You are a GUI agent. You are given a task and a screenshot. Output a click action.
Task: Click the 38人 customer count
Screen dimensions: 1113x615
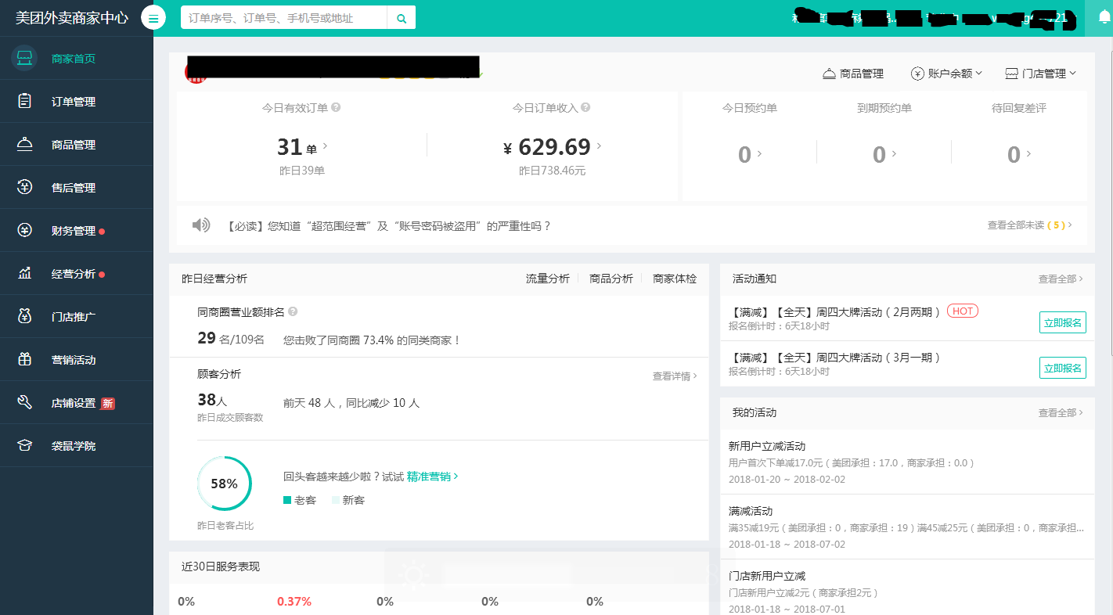tap(212, 401)
